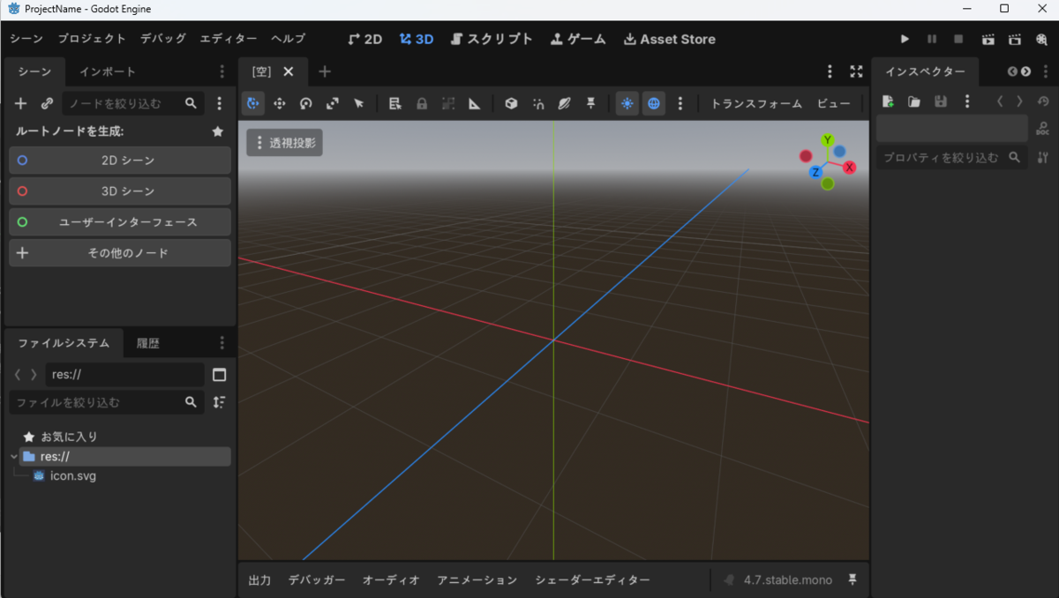1059x598 pixels.
Task: Toggle the bottom panel pin icon
Action: point(852,579)
